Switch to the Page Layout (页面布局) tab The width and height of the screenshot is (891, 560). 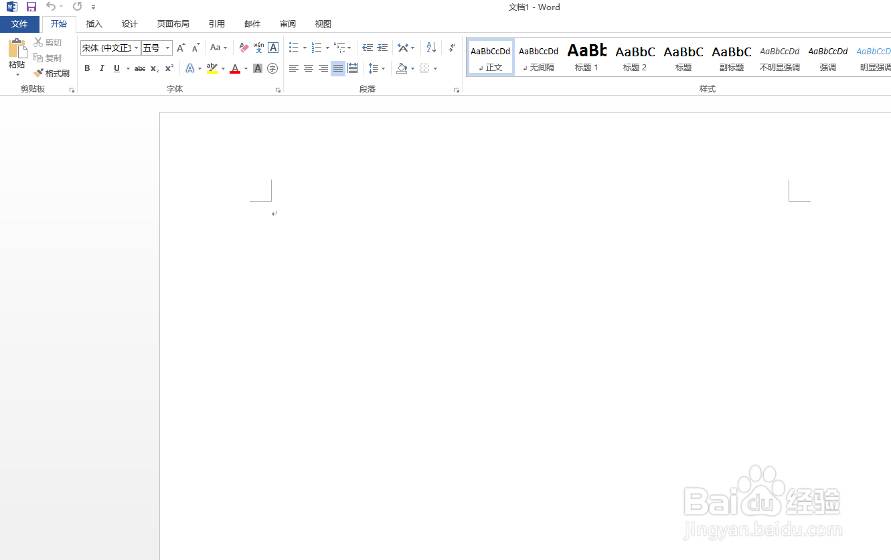point(173,24)
